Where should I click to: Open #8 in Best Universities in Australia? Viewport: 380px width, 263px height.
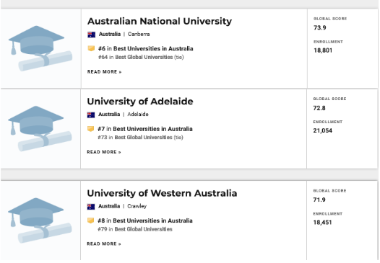tap(145, 220)
